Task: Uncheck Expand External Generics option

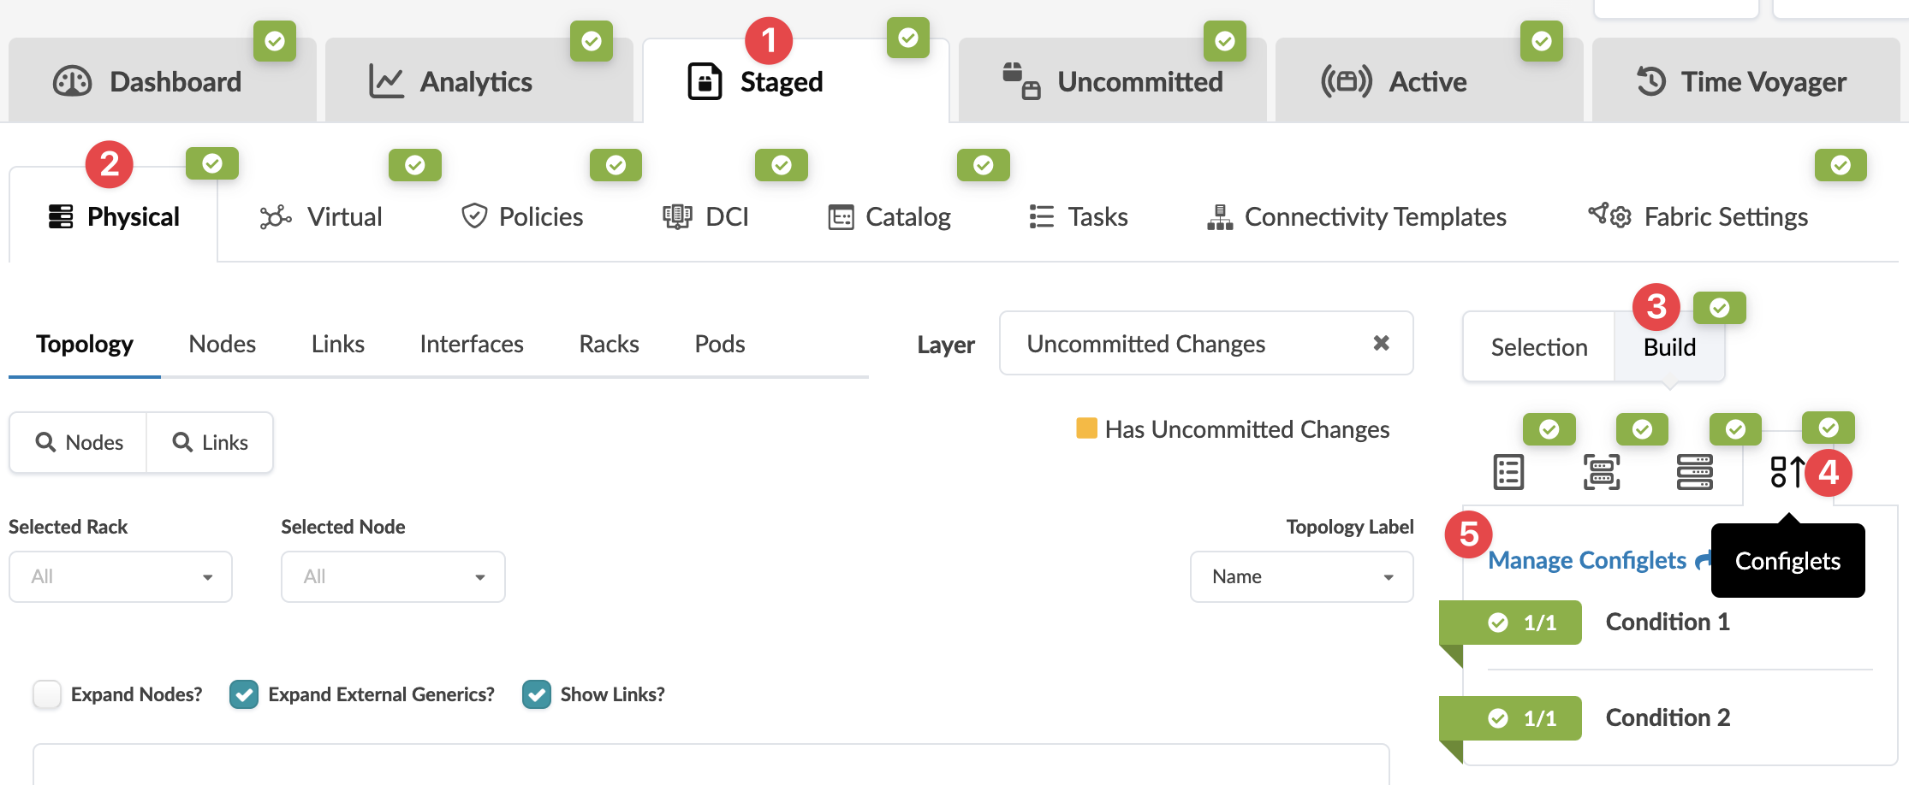Action: pyautogui.click(x=244, y=694)
